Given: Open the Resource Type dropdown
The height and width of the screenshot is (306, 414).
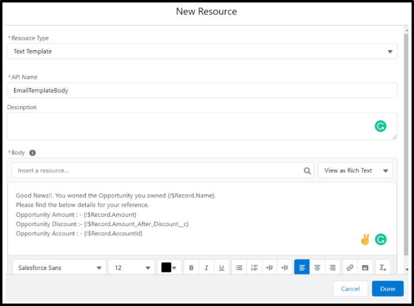Looking at the screenshot, I should click(x=202, y=51).
